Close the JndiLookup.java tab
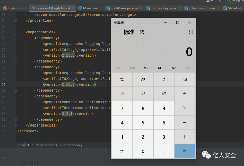 click(x=179, y=8)
